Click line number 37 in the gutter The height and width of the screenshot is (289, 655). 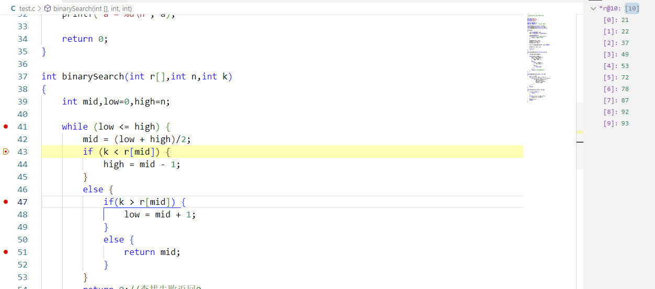point(22,76)
